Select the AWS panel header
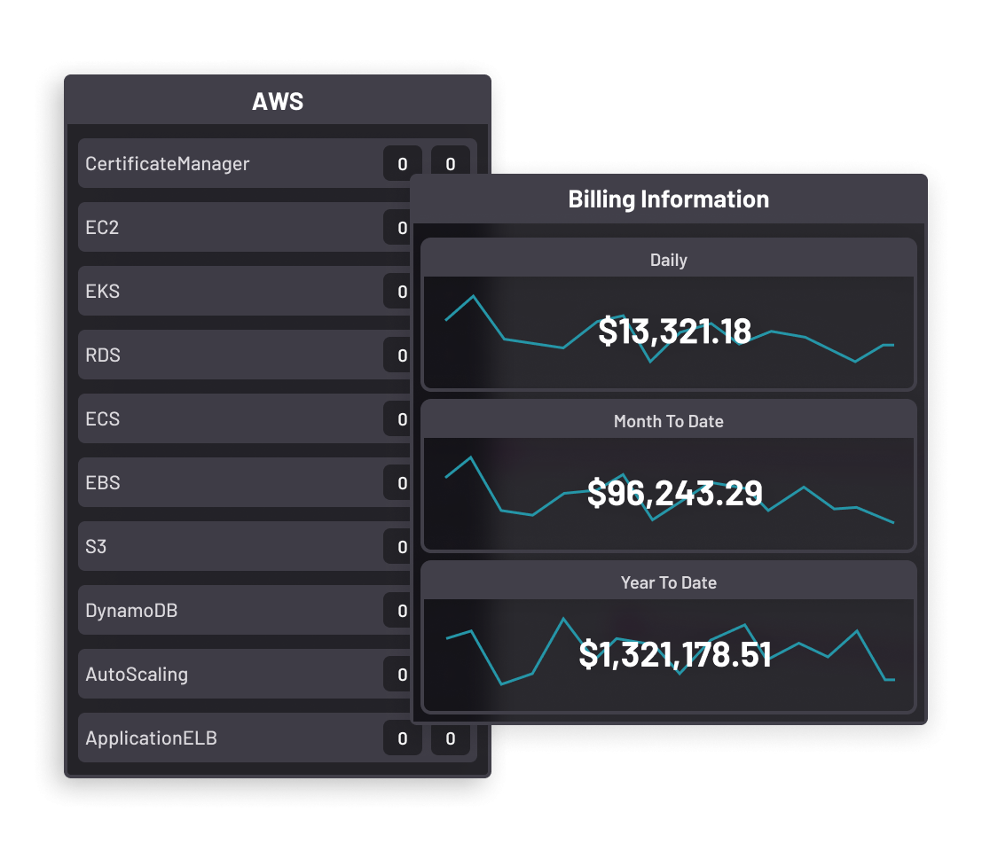The image size is (990, 851). point(279,101)
